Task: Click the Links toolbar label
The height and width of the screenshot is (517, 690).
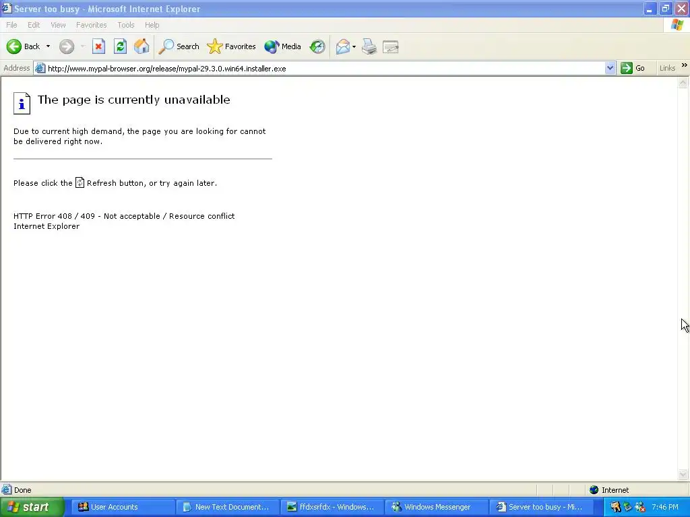Action: [667, 68]
